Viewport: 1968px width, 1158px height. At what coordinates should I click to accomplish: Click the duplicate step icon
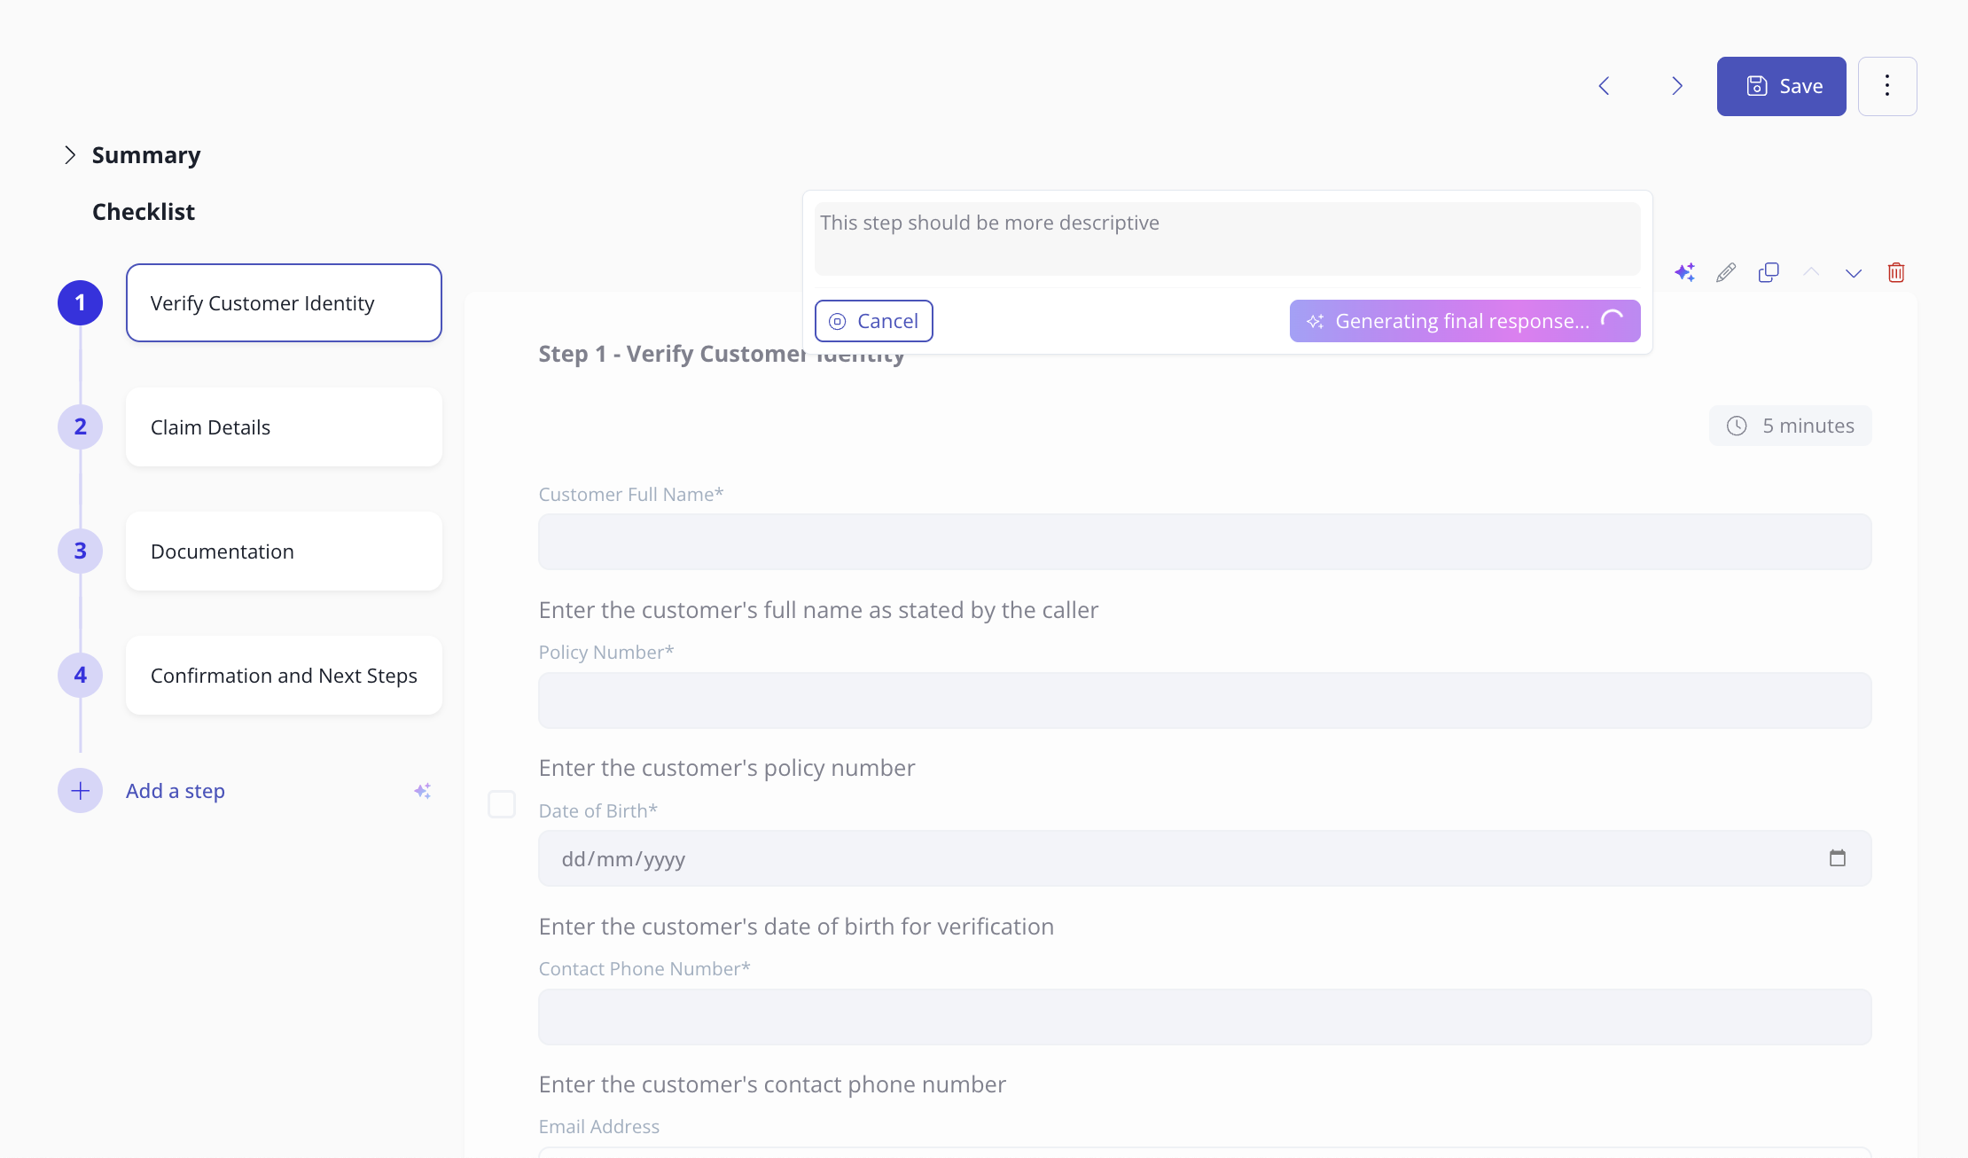pos(1769,272)
